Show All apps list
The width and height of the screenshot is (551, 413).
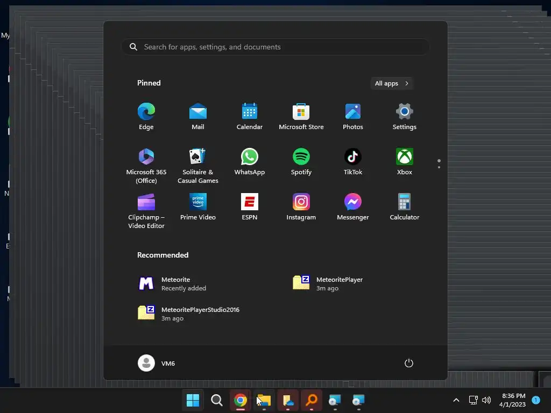(x=392, y=83)
